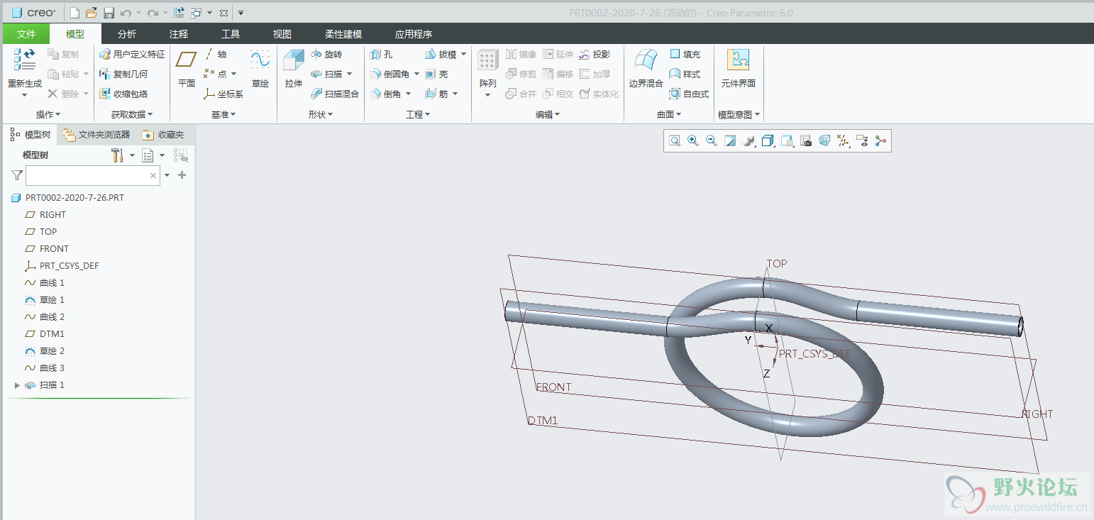Click the 阵列 pattern tool
This screenshot has height=520, width=1094.
tap(487, 72)
